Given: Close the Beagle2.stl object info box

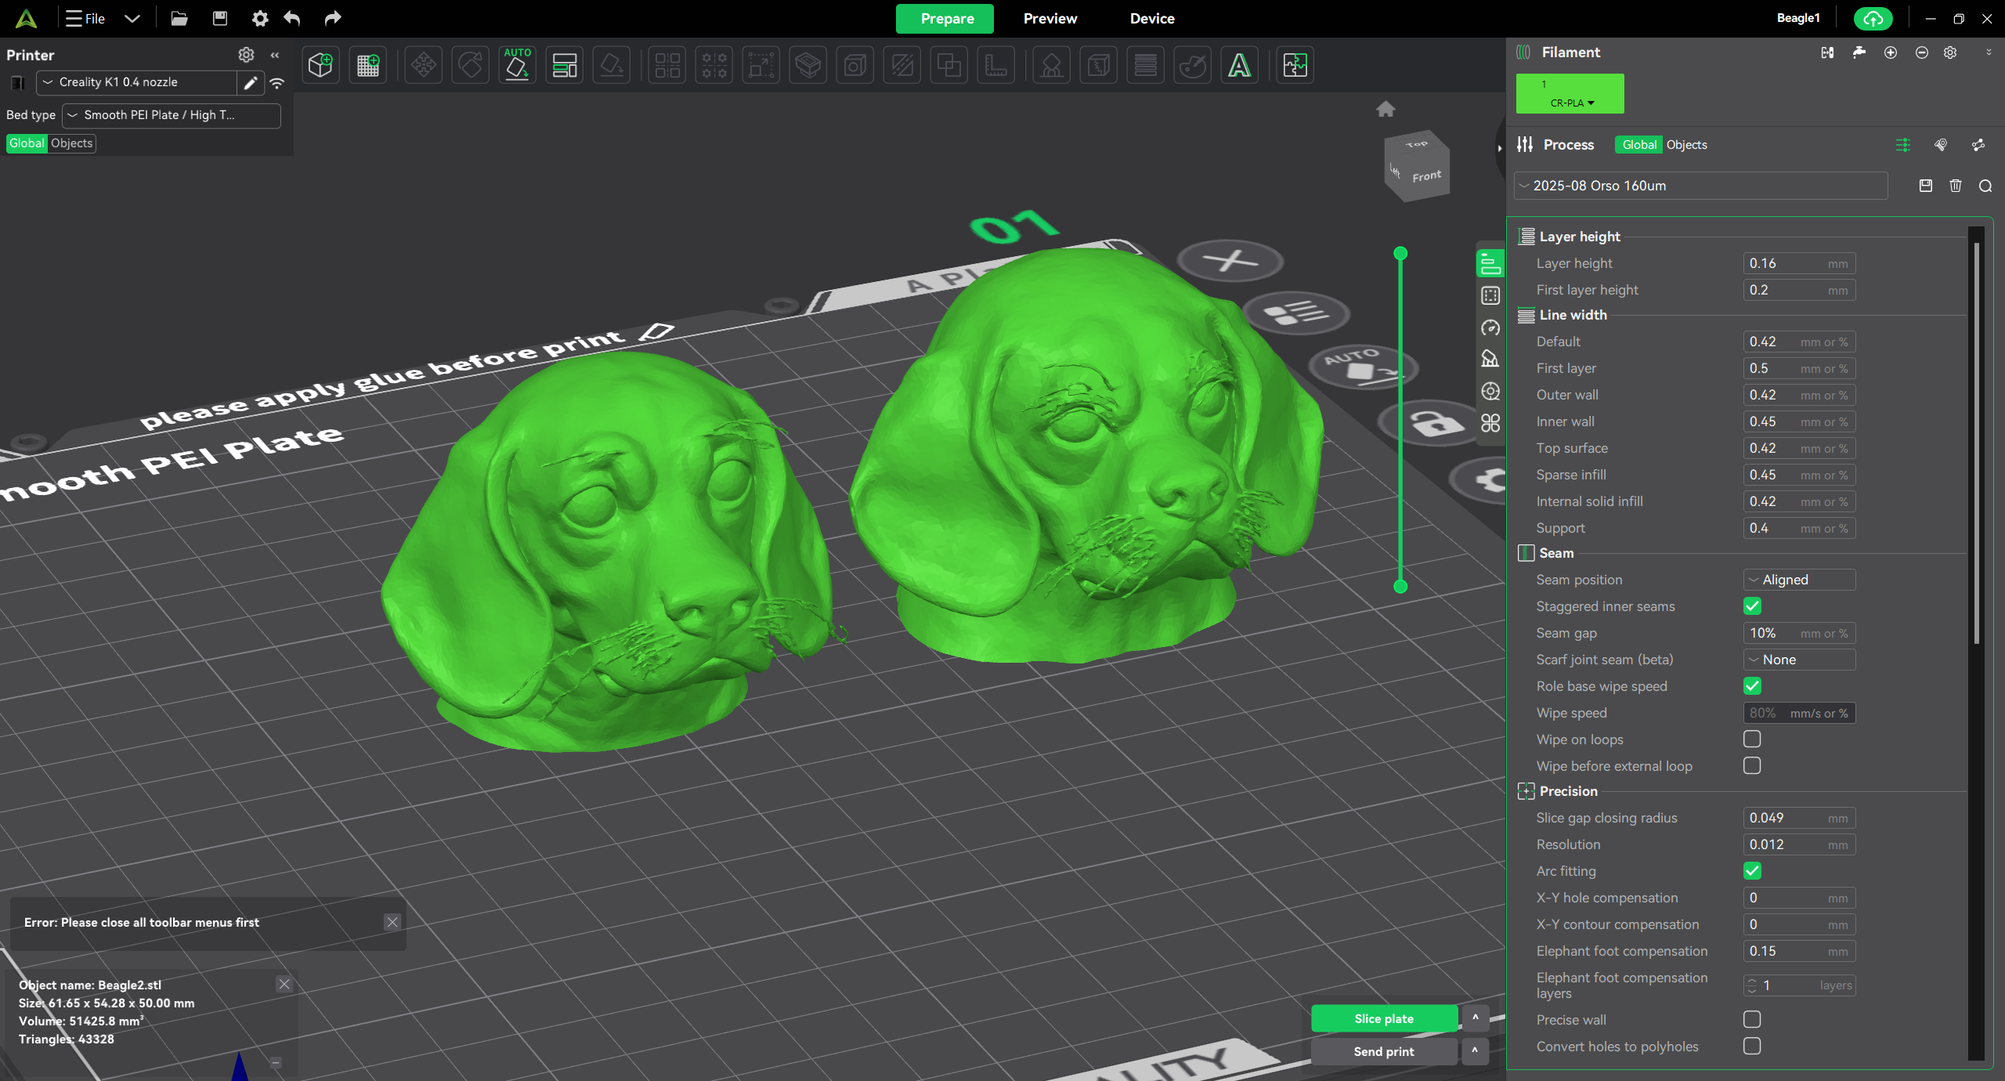Looking at the screenshot, I should pos(284,984).
